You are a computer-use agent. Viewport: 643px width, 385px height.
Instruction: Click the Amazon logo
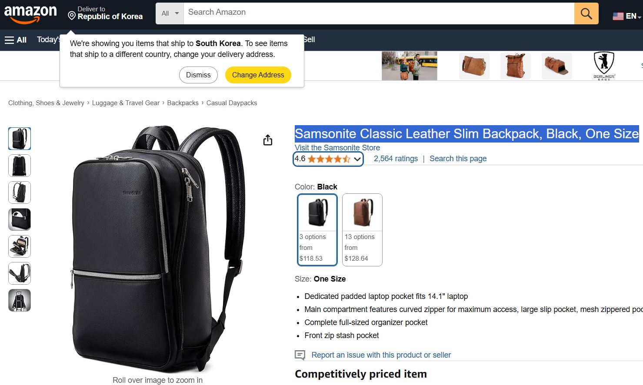pyautogui.click(x=30, y=14)
